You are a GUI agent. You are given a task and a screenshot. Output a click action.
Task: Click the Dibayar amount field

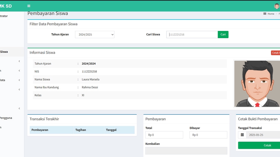pyautogui.click(x=208, y=135)
